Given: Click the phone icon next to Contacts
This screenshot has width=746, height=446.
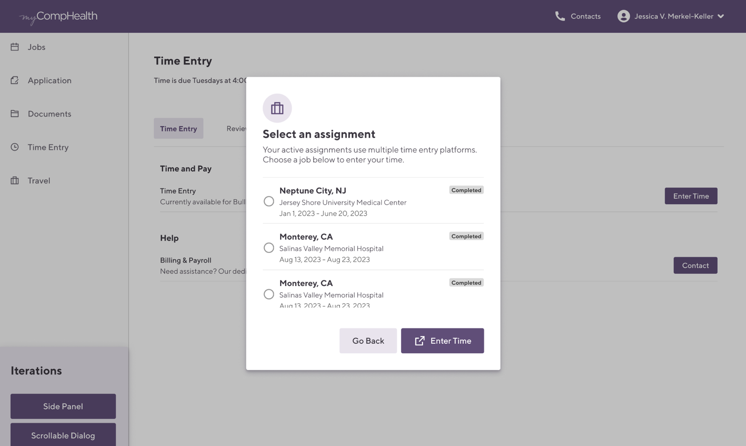Looking at the screenshot, I should pyautogui.click(x=559, y=16).
